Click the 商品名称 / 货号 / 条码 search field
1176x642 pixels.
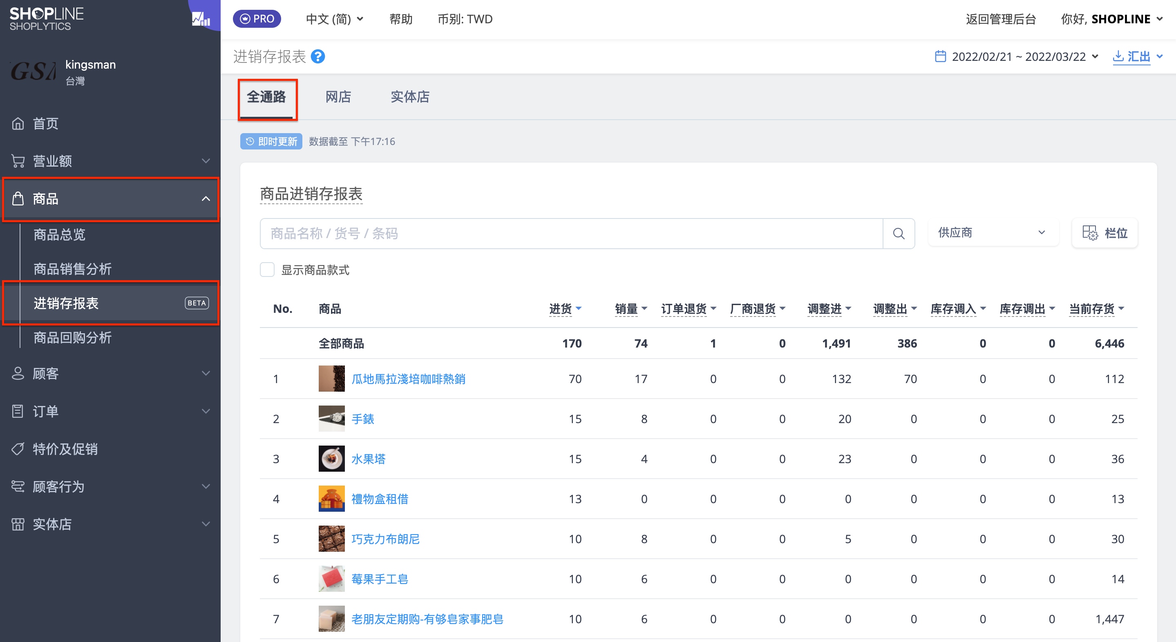[x=571, y=234]
